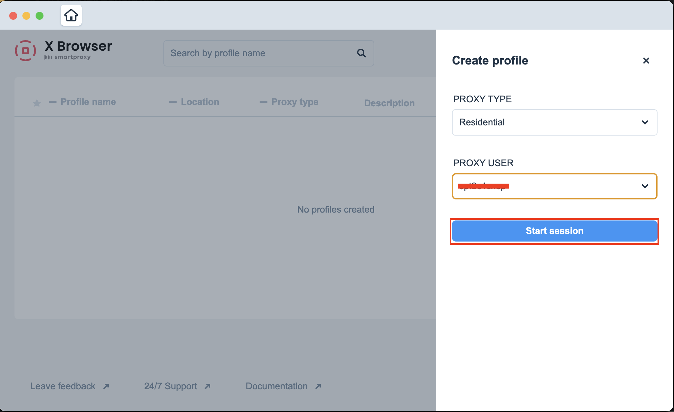Screen dimensions: 674x412
Task: Close the Create profile panel
Action: 646,61
